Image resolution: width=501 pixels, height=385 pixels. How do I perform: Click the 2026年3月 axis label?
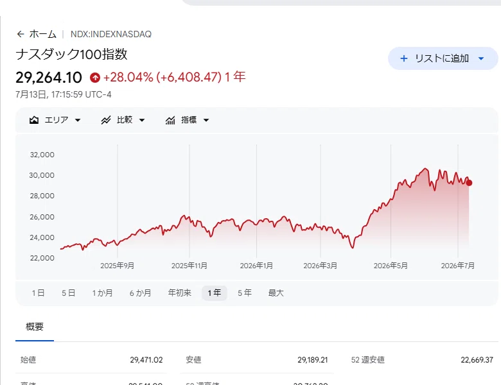[x=320, y=266]
